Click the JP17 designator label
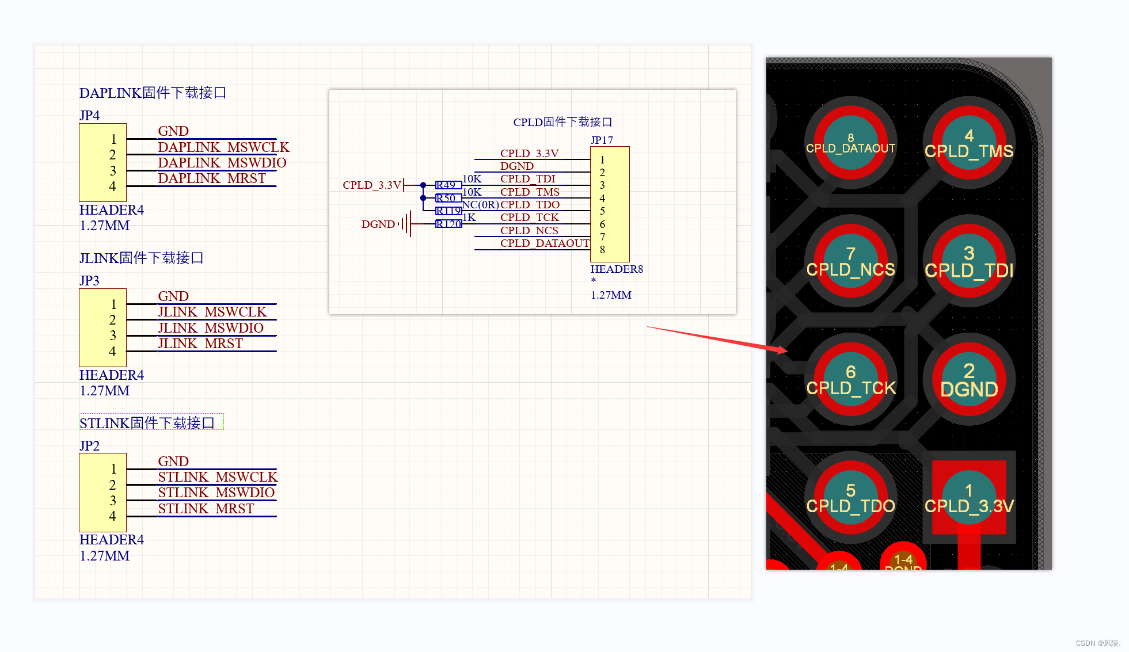The image size is (1129, 652). pyautogui.click(x=602, y=140)
